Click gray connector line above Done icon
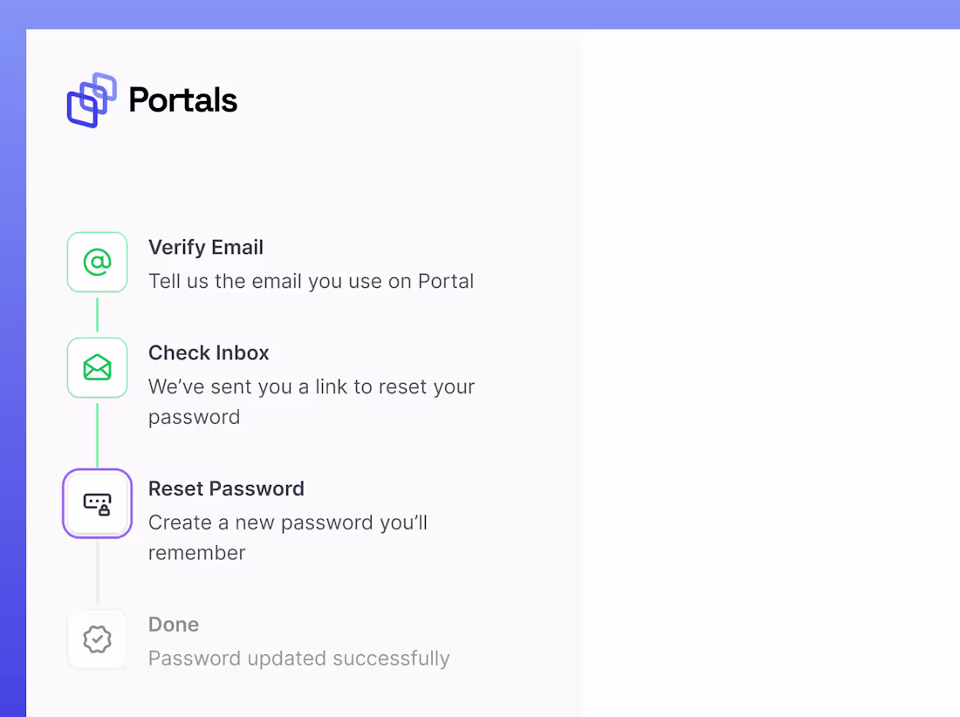Screen dimensions: 960x717 tap(97, 573)
